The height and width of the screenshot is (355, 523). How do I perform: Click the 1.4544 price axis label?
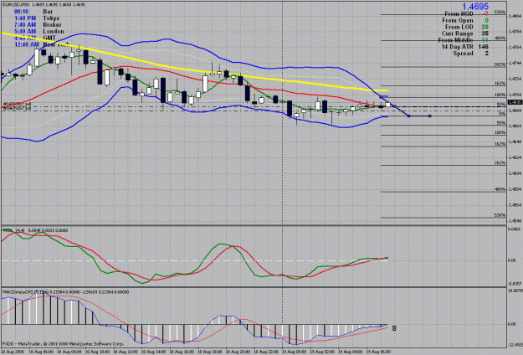pos(515,220)
